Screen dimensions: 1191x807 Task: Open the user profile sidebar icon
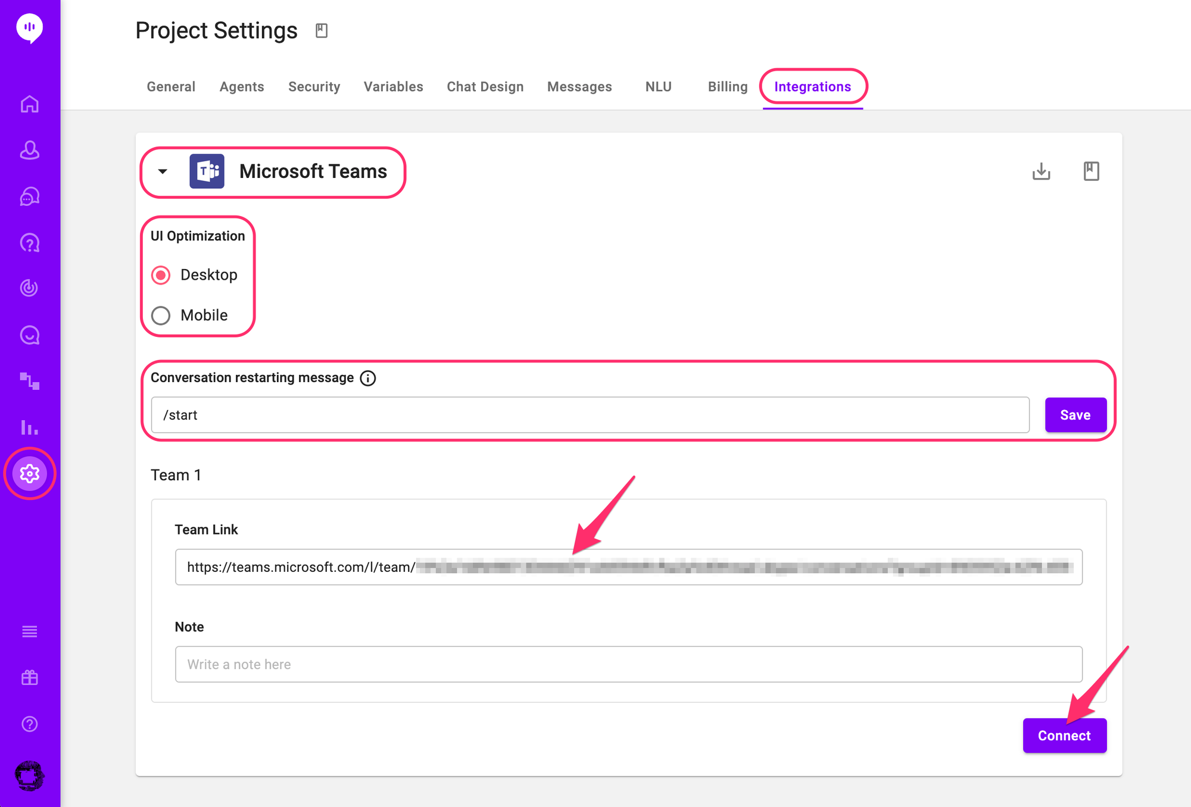30,150
